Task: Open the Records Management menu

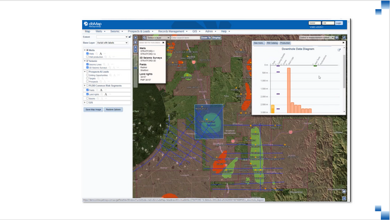Action: [x=173, y=31]
